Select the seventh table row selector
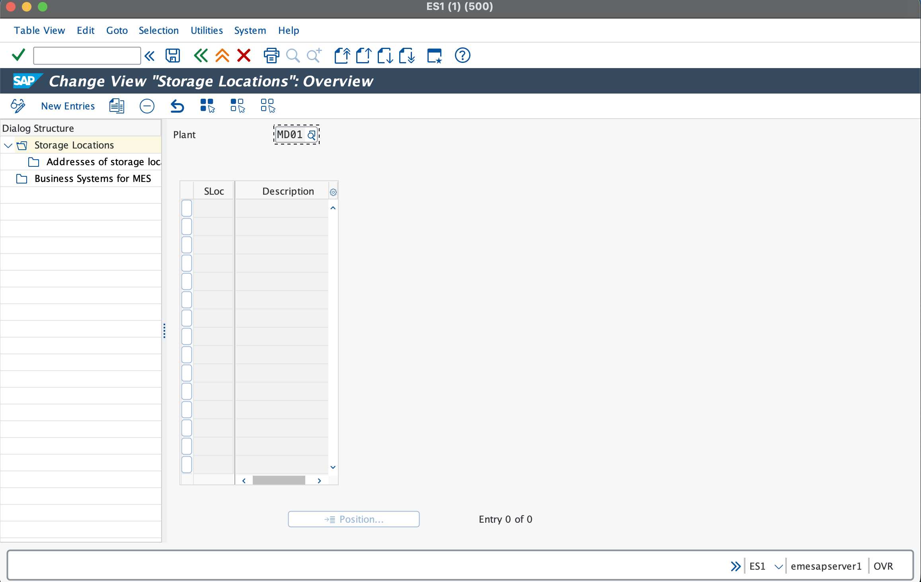 tap(187, 318)
